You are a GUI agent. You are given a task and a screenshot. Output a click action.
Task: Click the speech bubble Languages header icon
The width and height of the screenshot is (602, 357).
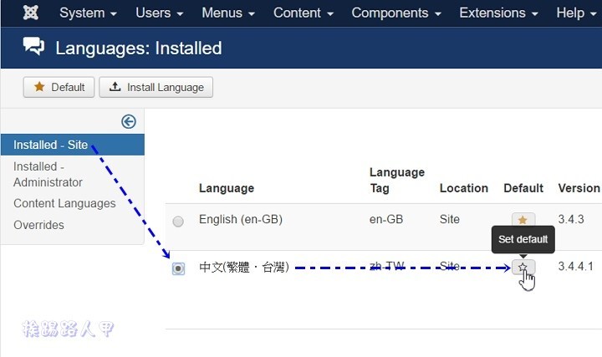pos(34,48)
